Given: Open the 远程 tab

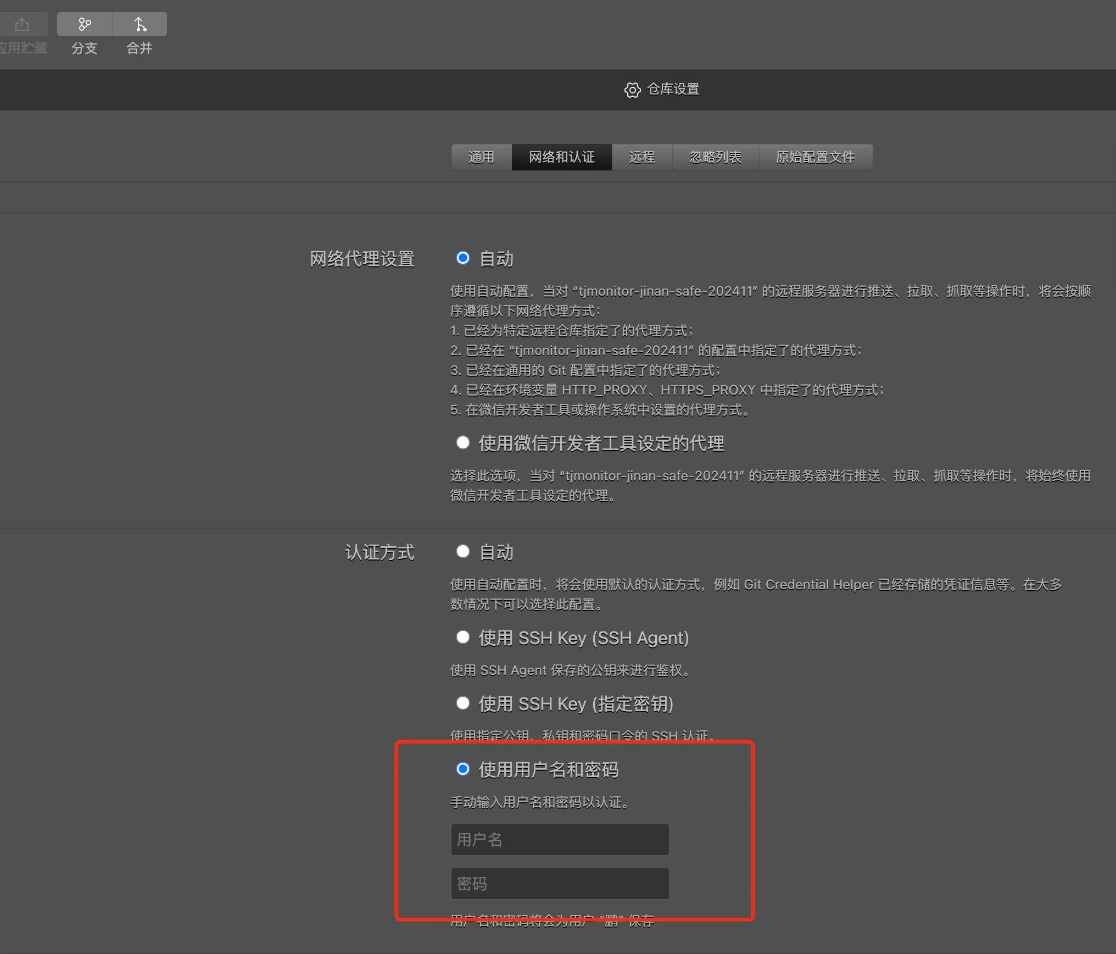Looking at the screenshot, I should pos(641,157).
